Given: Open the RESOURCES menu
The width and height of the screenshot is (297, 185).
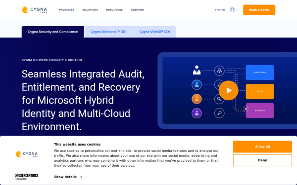Looking at the screenshot, I should point(114,10).
